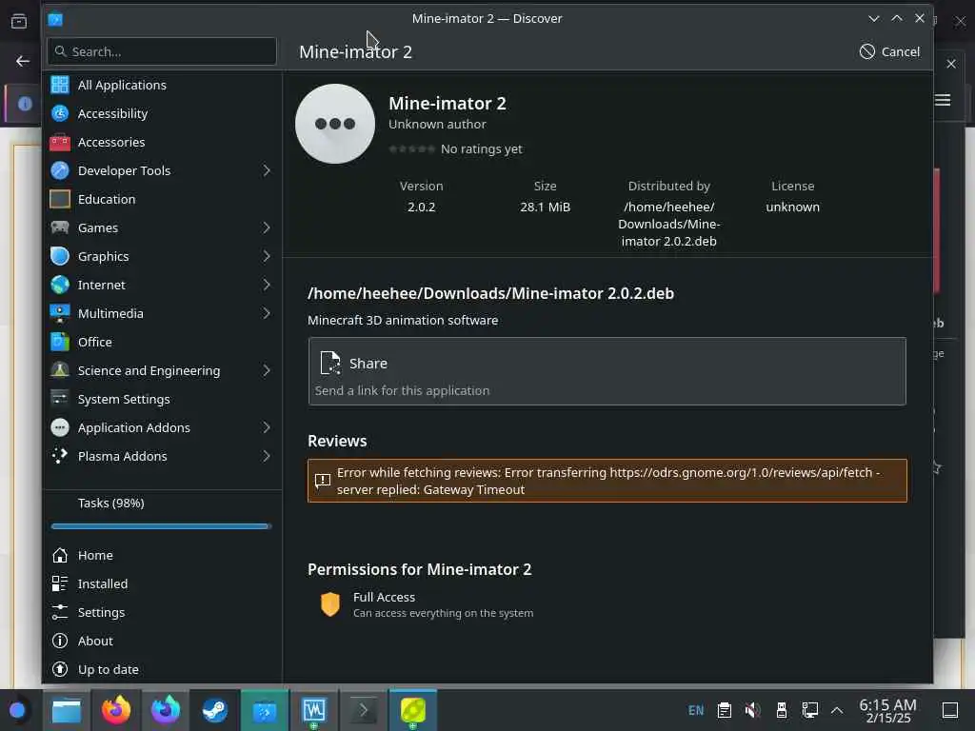Click the network tray icon
This screenshot has width=975, height=731.
click(x=809, y=710)
